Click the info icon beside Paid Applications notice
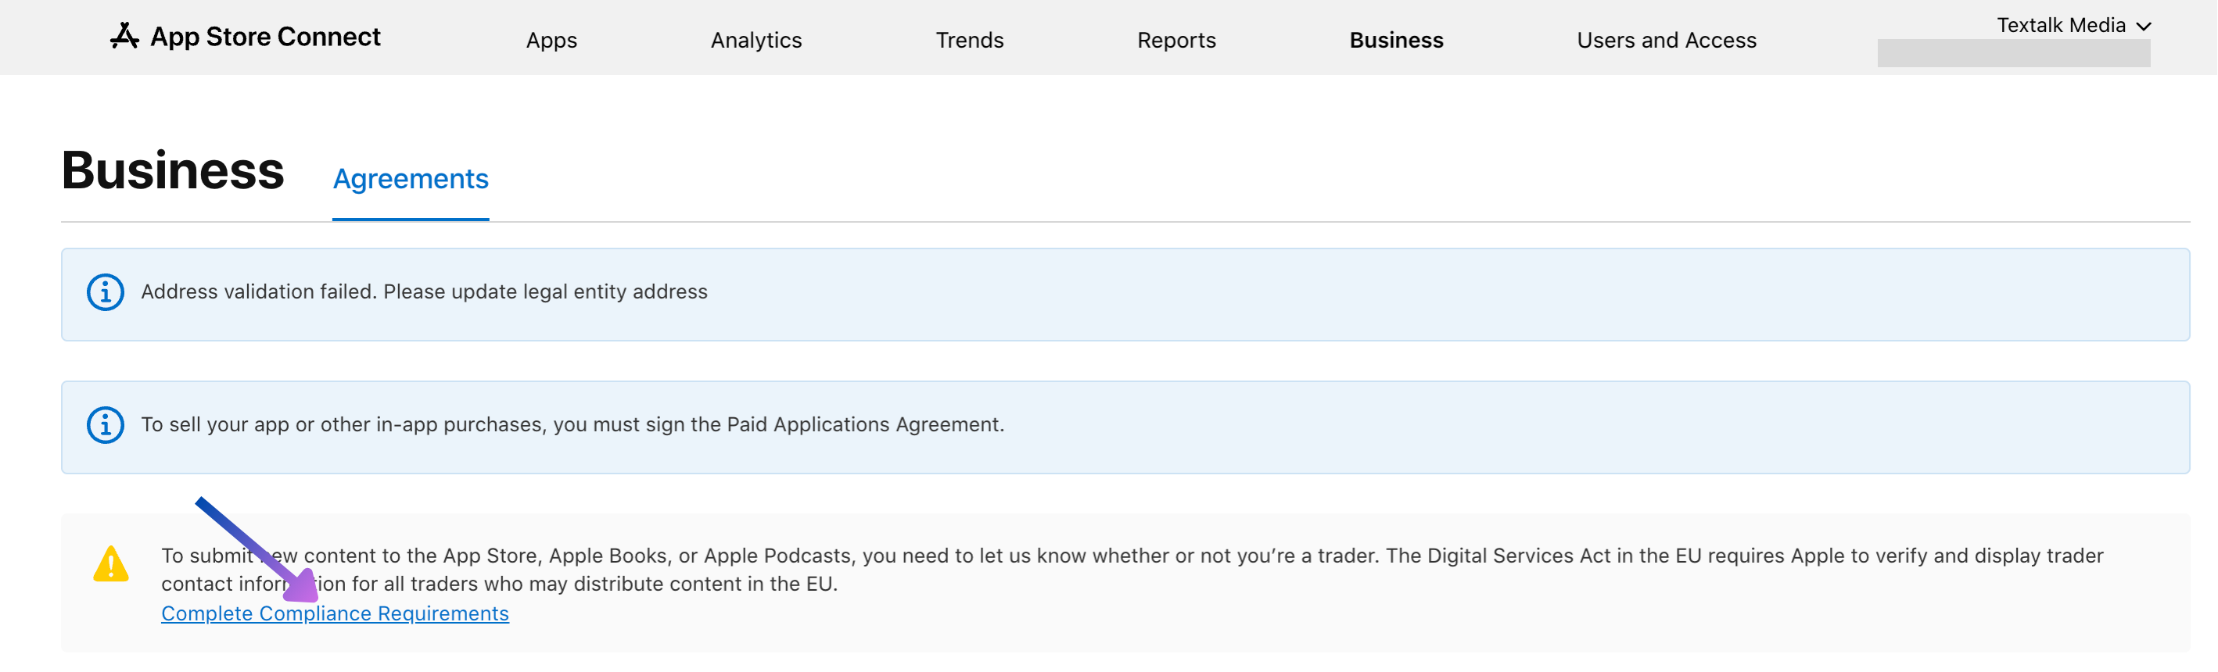 pyautogui.click(x=105, y=425)
